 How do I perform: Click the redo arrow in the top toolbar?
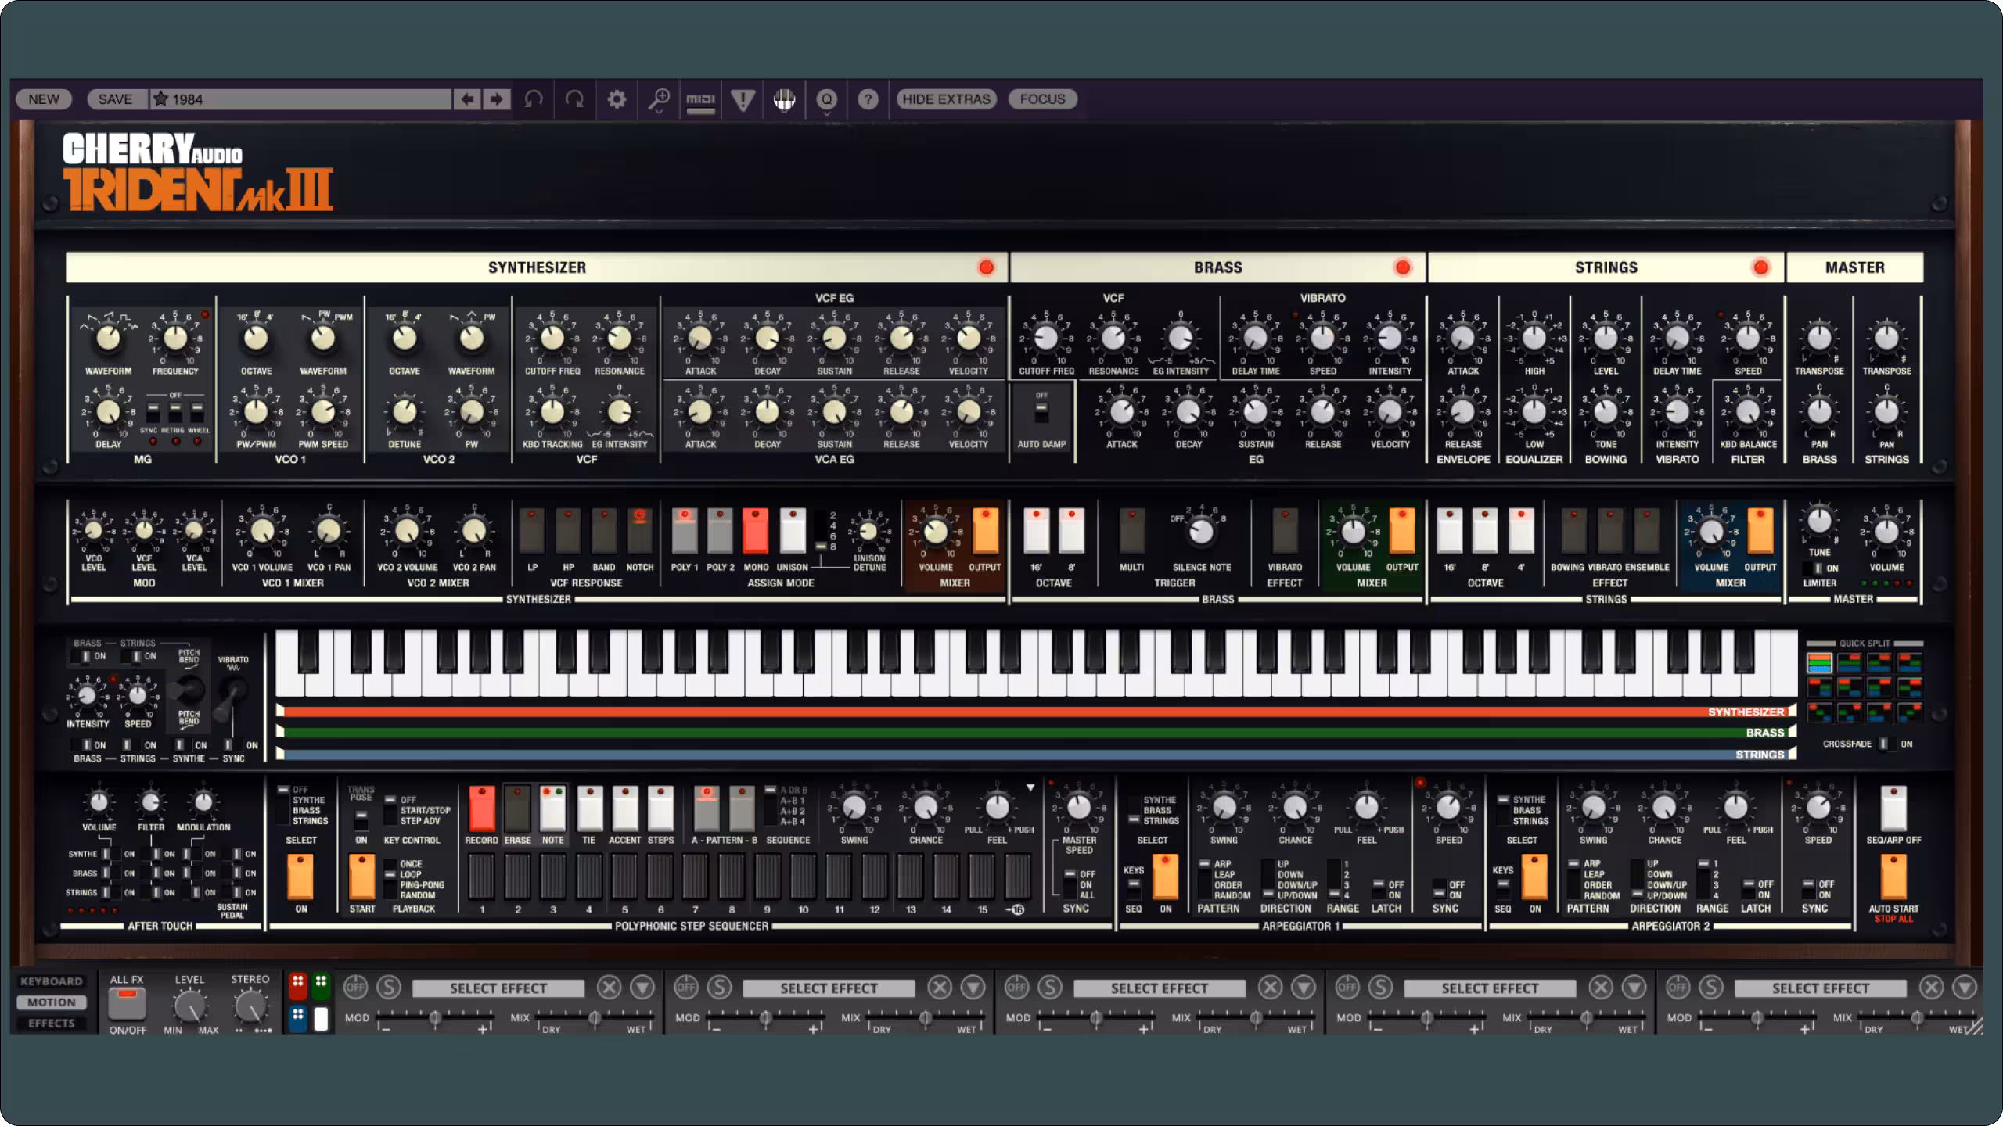click(575, 99)
